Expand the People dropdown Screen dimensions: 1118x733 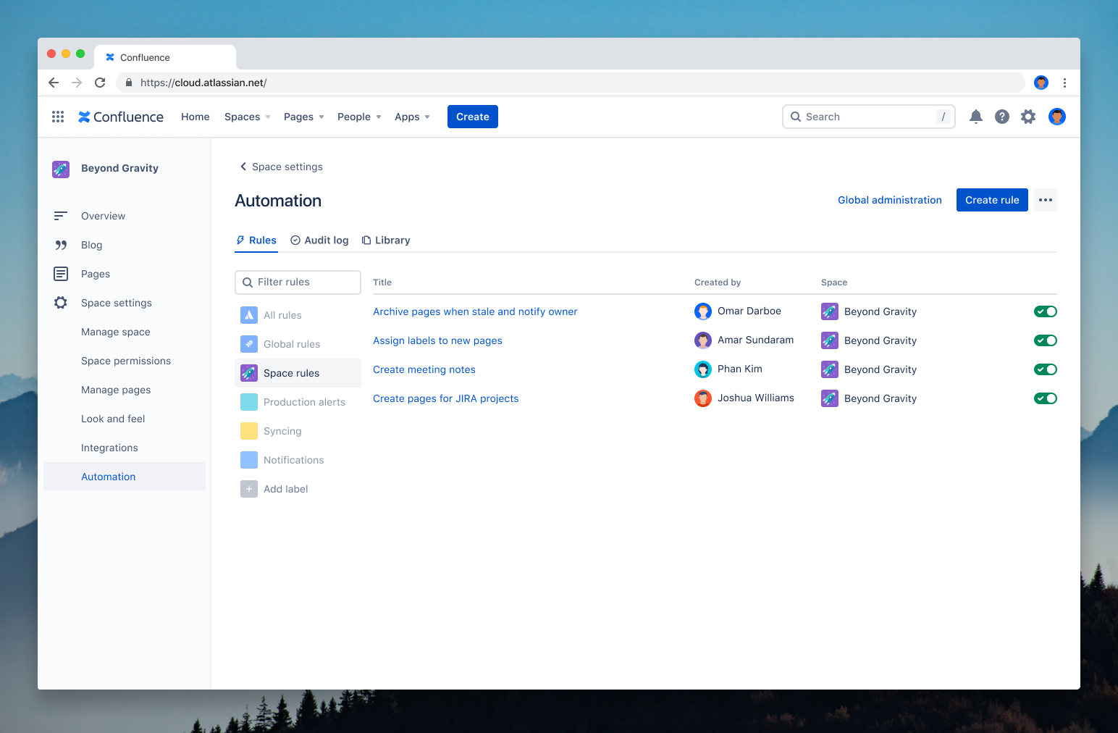358,117
